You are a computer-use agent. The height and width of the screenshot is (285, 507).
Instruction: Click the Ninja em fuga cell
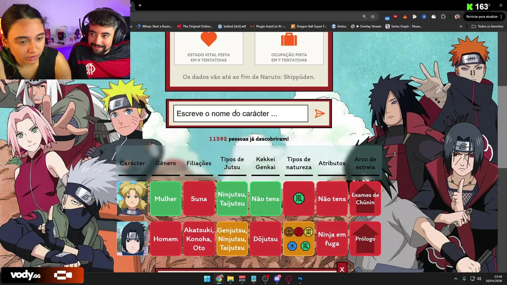pos(332,239)
